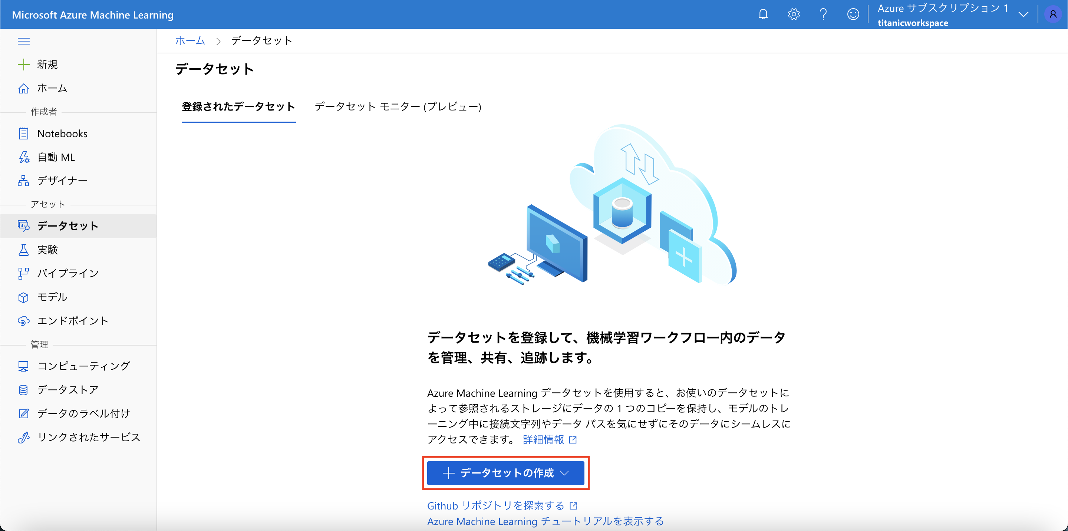Open the settings gear

793,14
